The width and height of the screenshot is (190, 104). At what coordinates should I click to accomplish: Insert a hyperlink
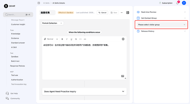(x=85, y=39)
